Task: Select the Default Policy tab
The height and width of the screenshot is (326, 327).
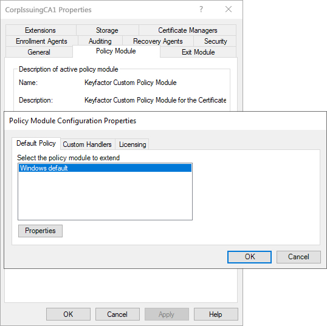Action: (x=36, y=143)
